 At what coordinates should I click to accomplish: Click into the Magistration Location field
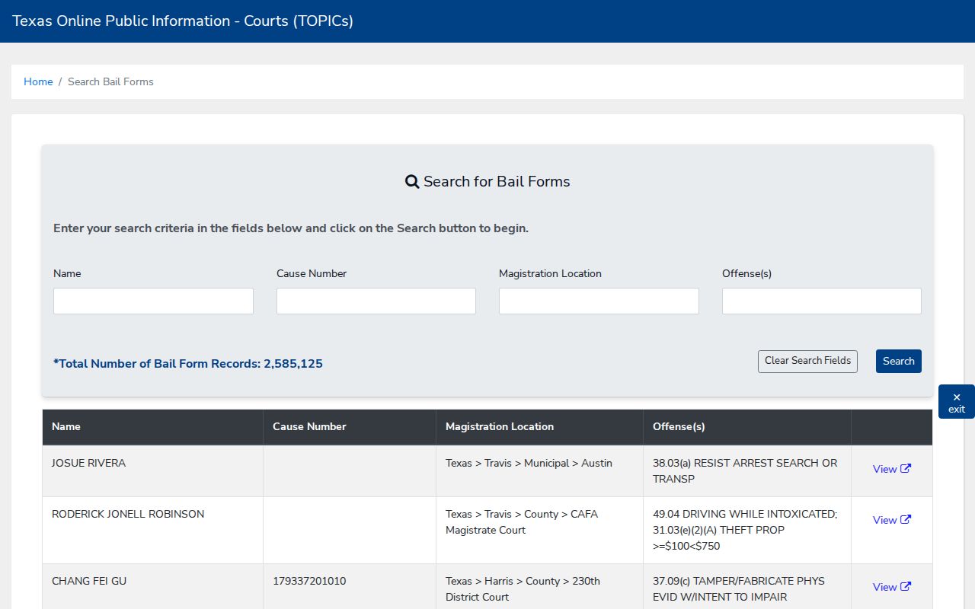599,301
